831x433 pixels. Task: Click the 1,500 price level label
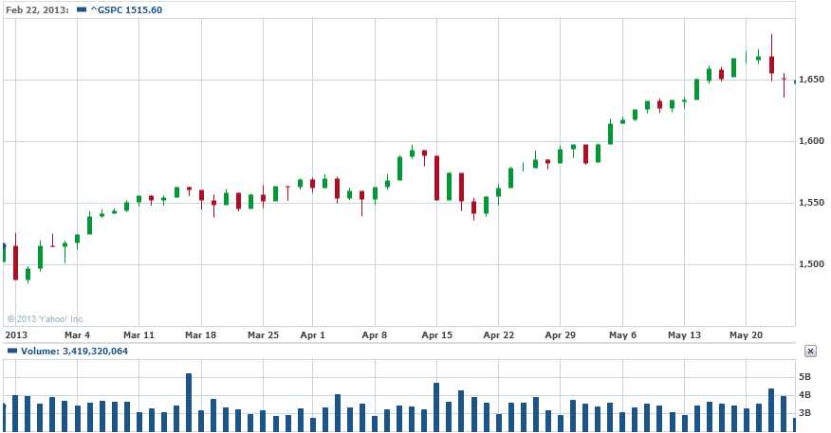pyautogui.click(x=812, y=263)
